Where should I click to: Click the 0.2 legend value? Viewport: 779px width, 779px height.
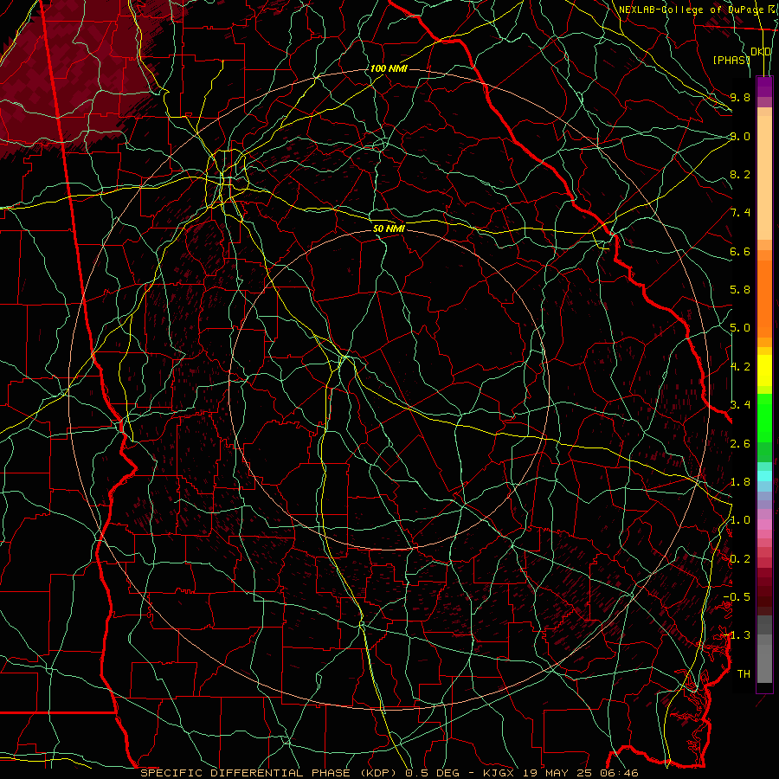tap(740, 559)
